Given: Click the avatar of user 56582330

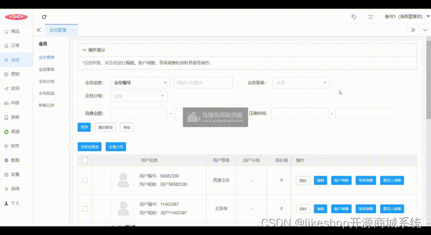Looking at the screenshot, I should [123, 180].
